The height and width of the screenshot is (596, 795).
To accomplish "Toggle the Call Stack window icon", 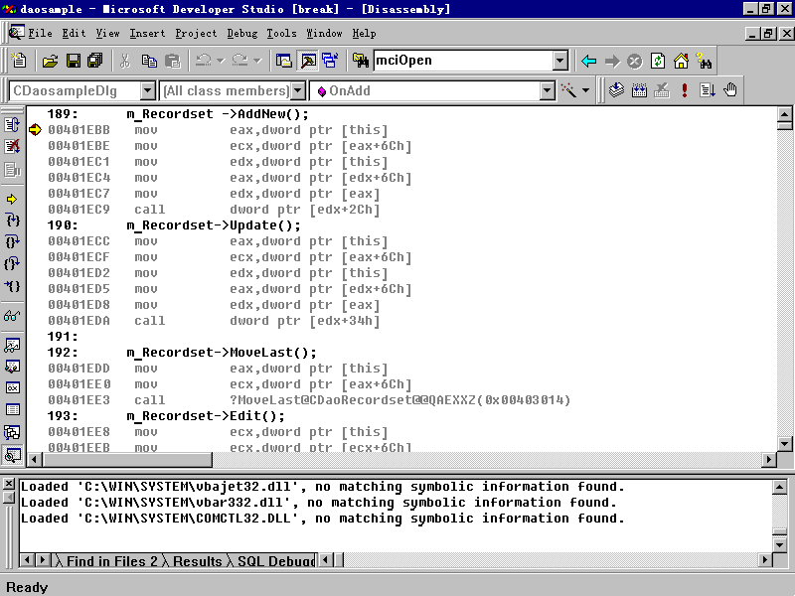I will point(12,432).
